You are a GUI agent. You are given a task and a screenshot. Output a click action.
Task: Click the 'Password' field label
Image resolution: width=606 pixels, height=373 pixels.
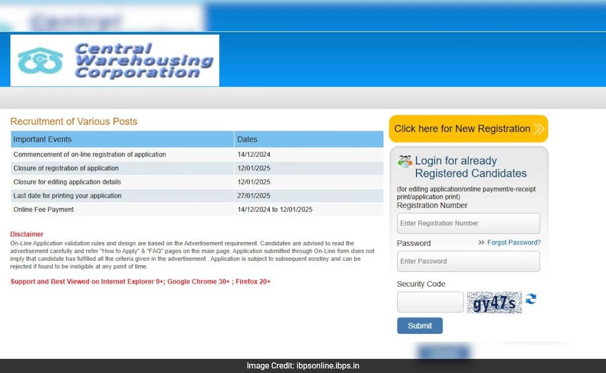tap(414, 243)
